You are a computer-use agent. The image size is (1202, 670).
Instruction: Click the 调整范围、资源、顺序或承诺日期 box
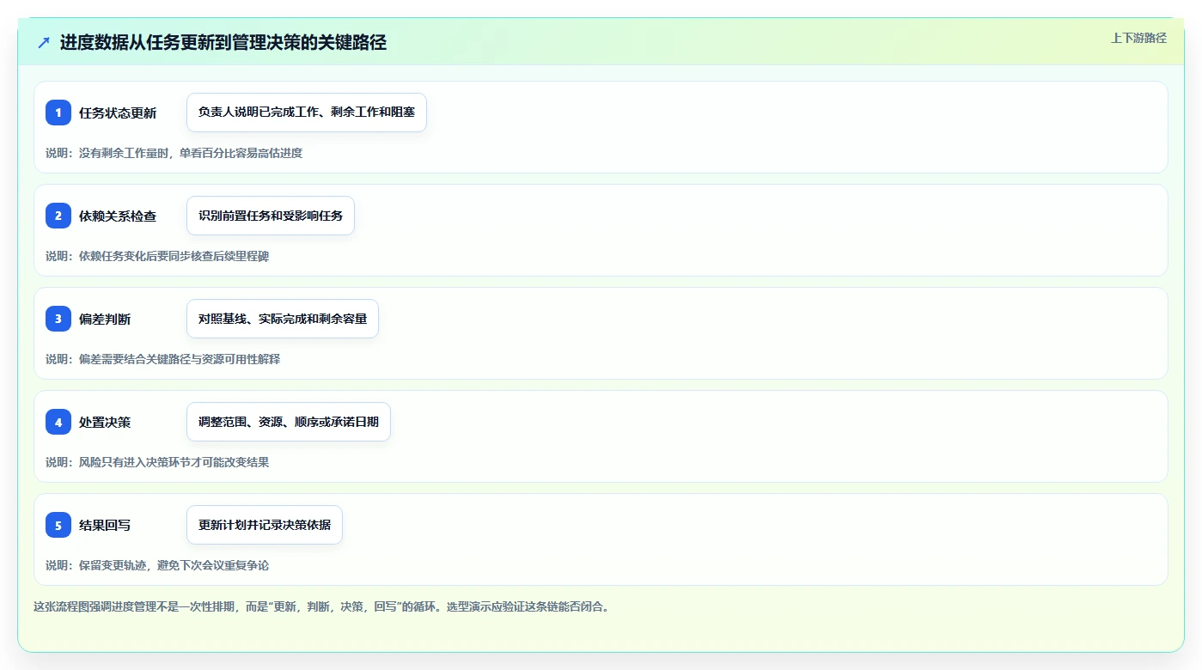(x=289, y=422)
